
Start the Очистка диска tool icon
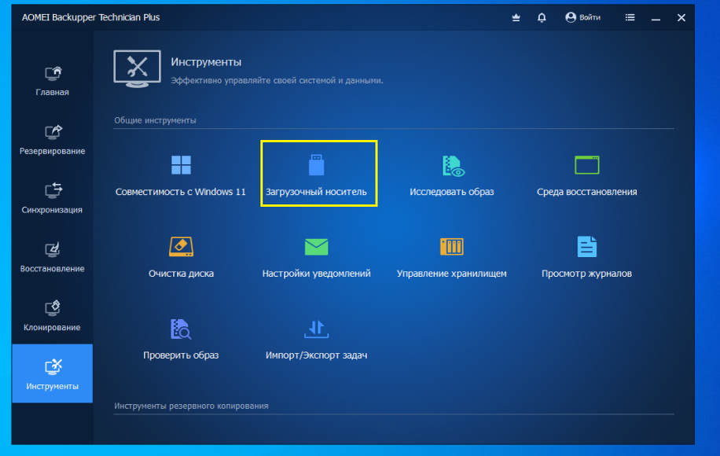click(181, 247)
